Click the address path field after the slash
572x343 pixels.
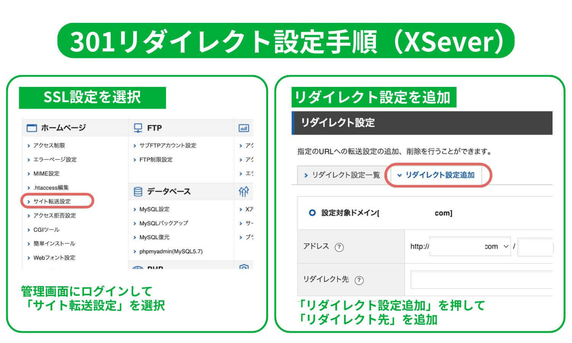535,247
